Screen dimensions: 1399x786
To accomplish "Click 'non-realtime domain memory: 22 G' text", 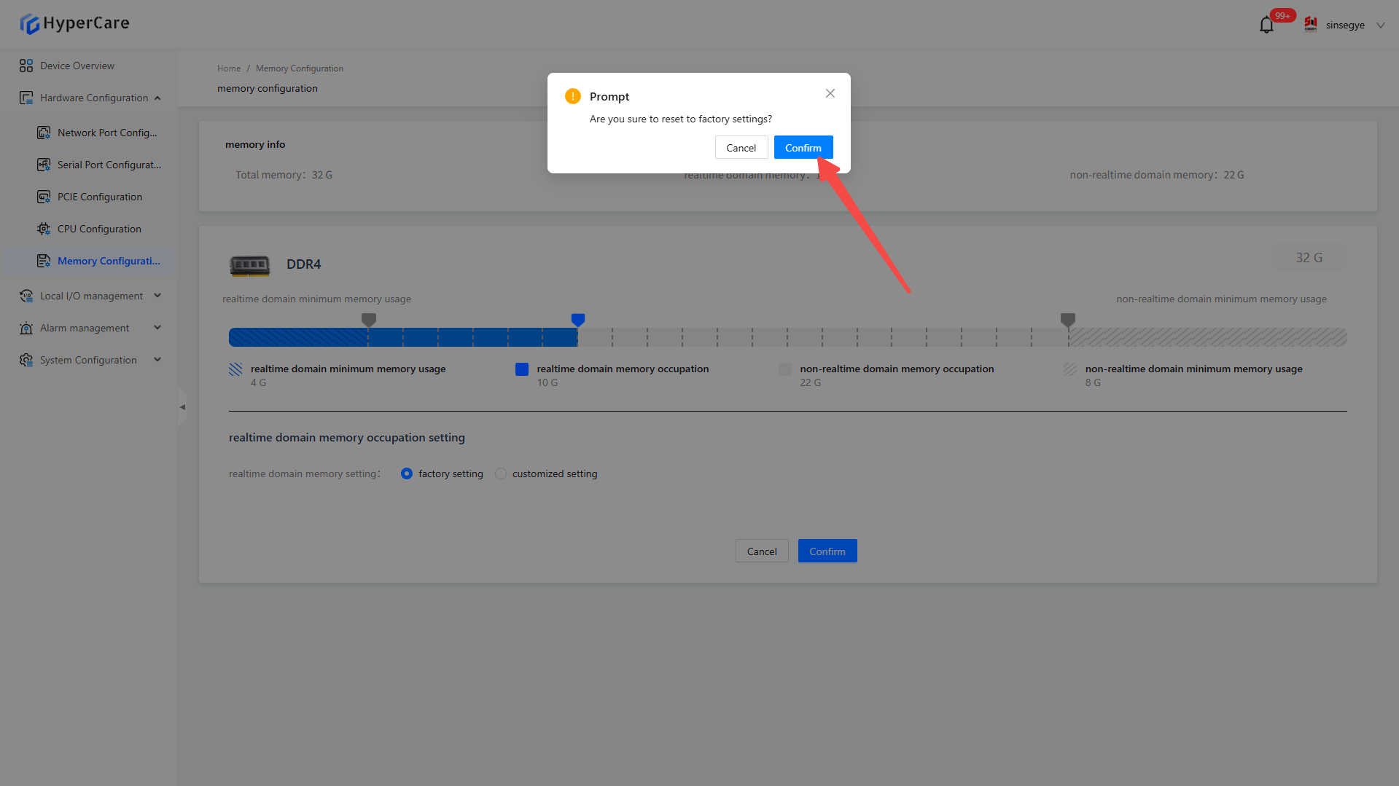I will [x=1157, y=175].
